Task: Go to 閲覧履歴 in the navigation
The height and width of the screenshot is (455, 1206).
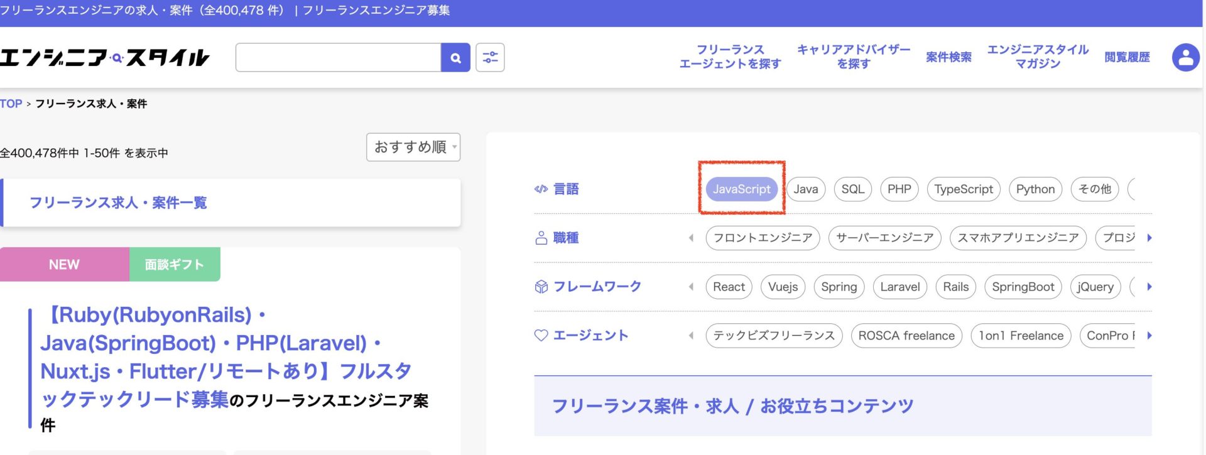Action: tap(1127, 57)
